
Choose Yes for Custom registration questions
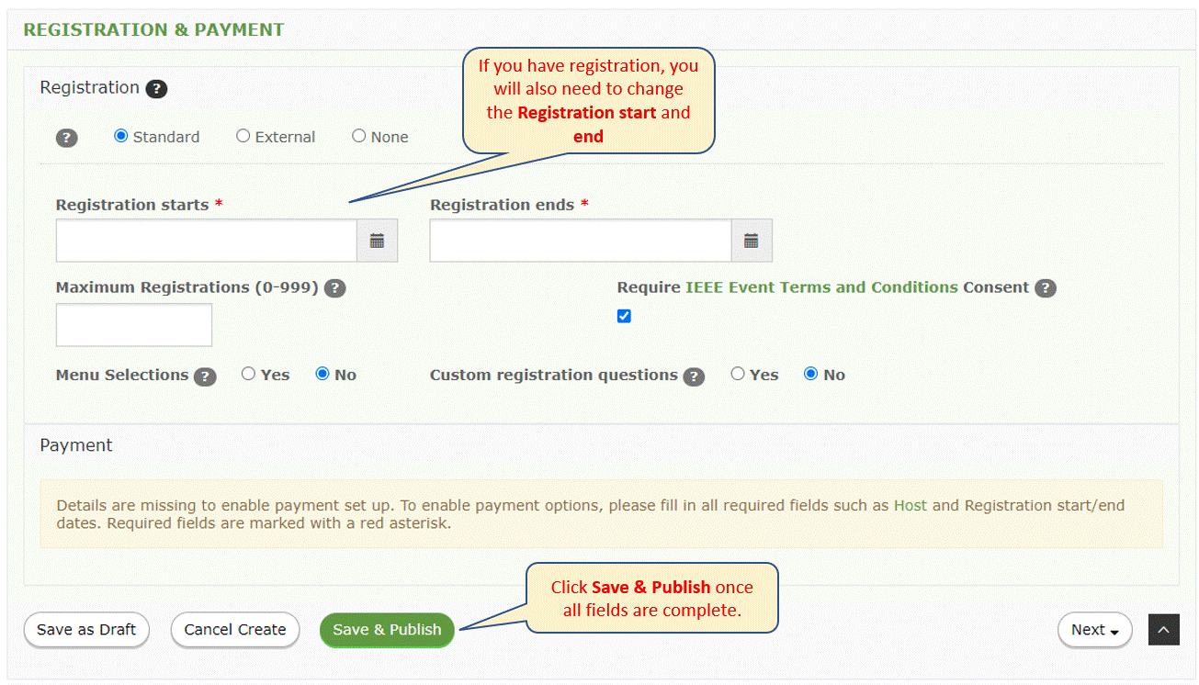tap(737, 374)
